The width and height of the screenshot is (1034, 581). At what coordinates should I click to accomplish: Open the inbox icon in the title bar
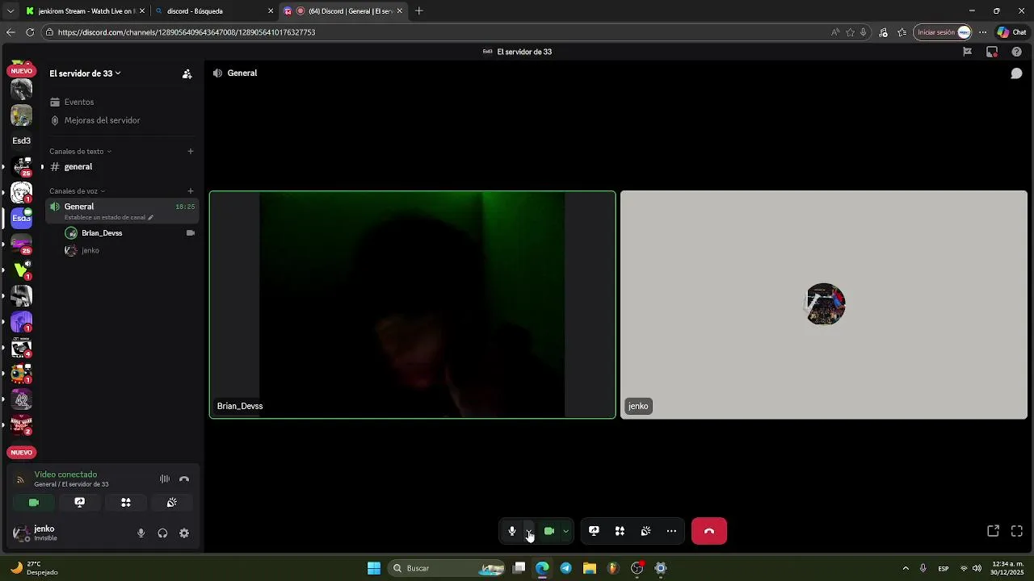992,52
